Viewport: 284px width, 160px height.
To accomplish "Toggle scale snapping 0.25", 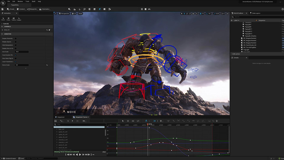I will tap(216, 14).
